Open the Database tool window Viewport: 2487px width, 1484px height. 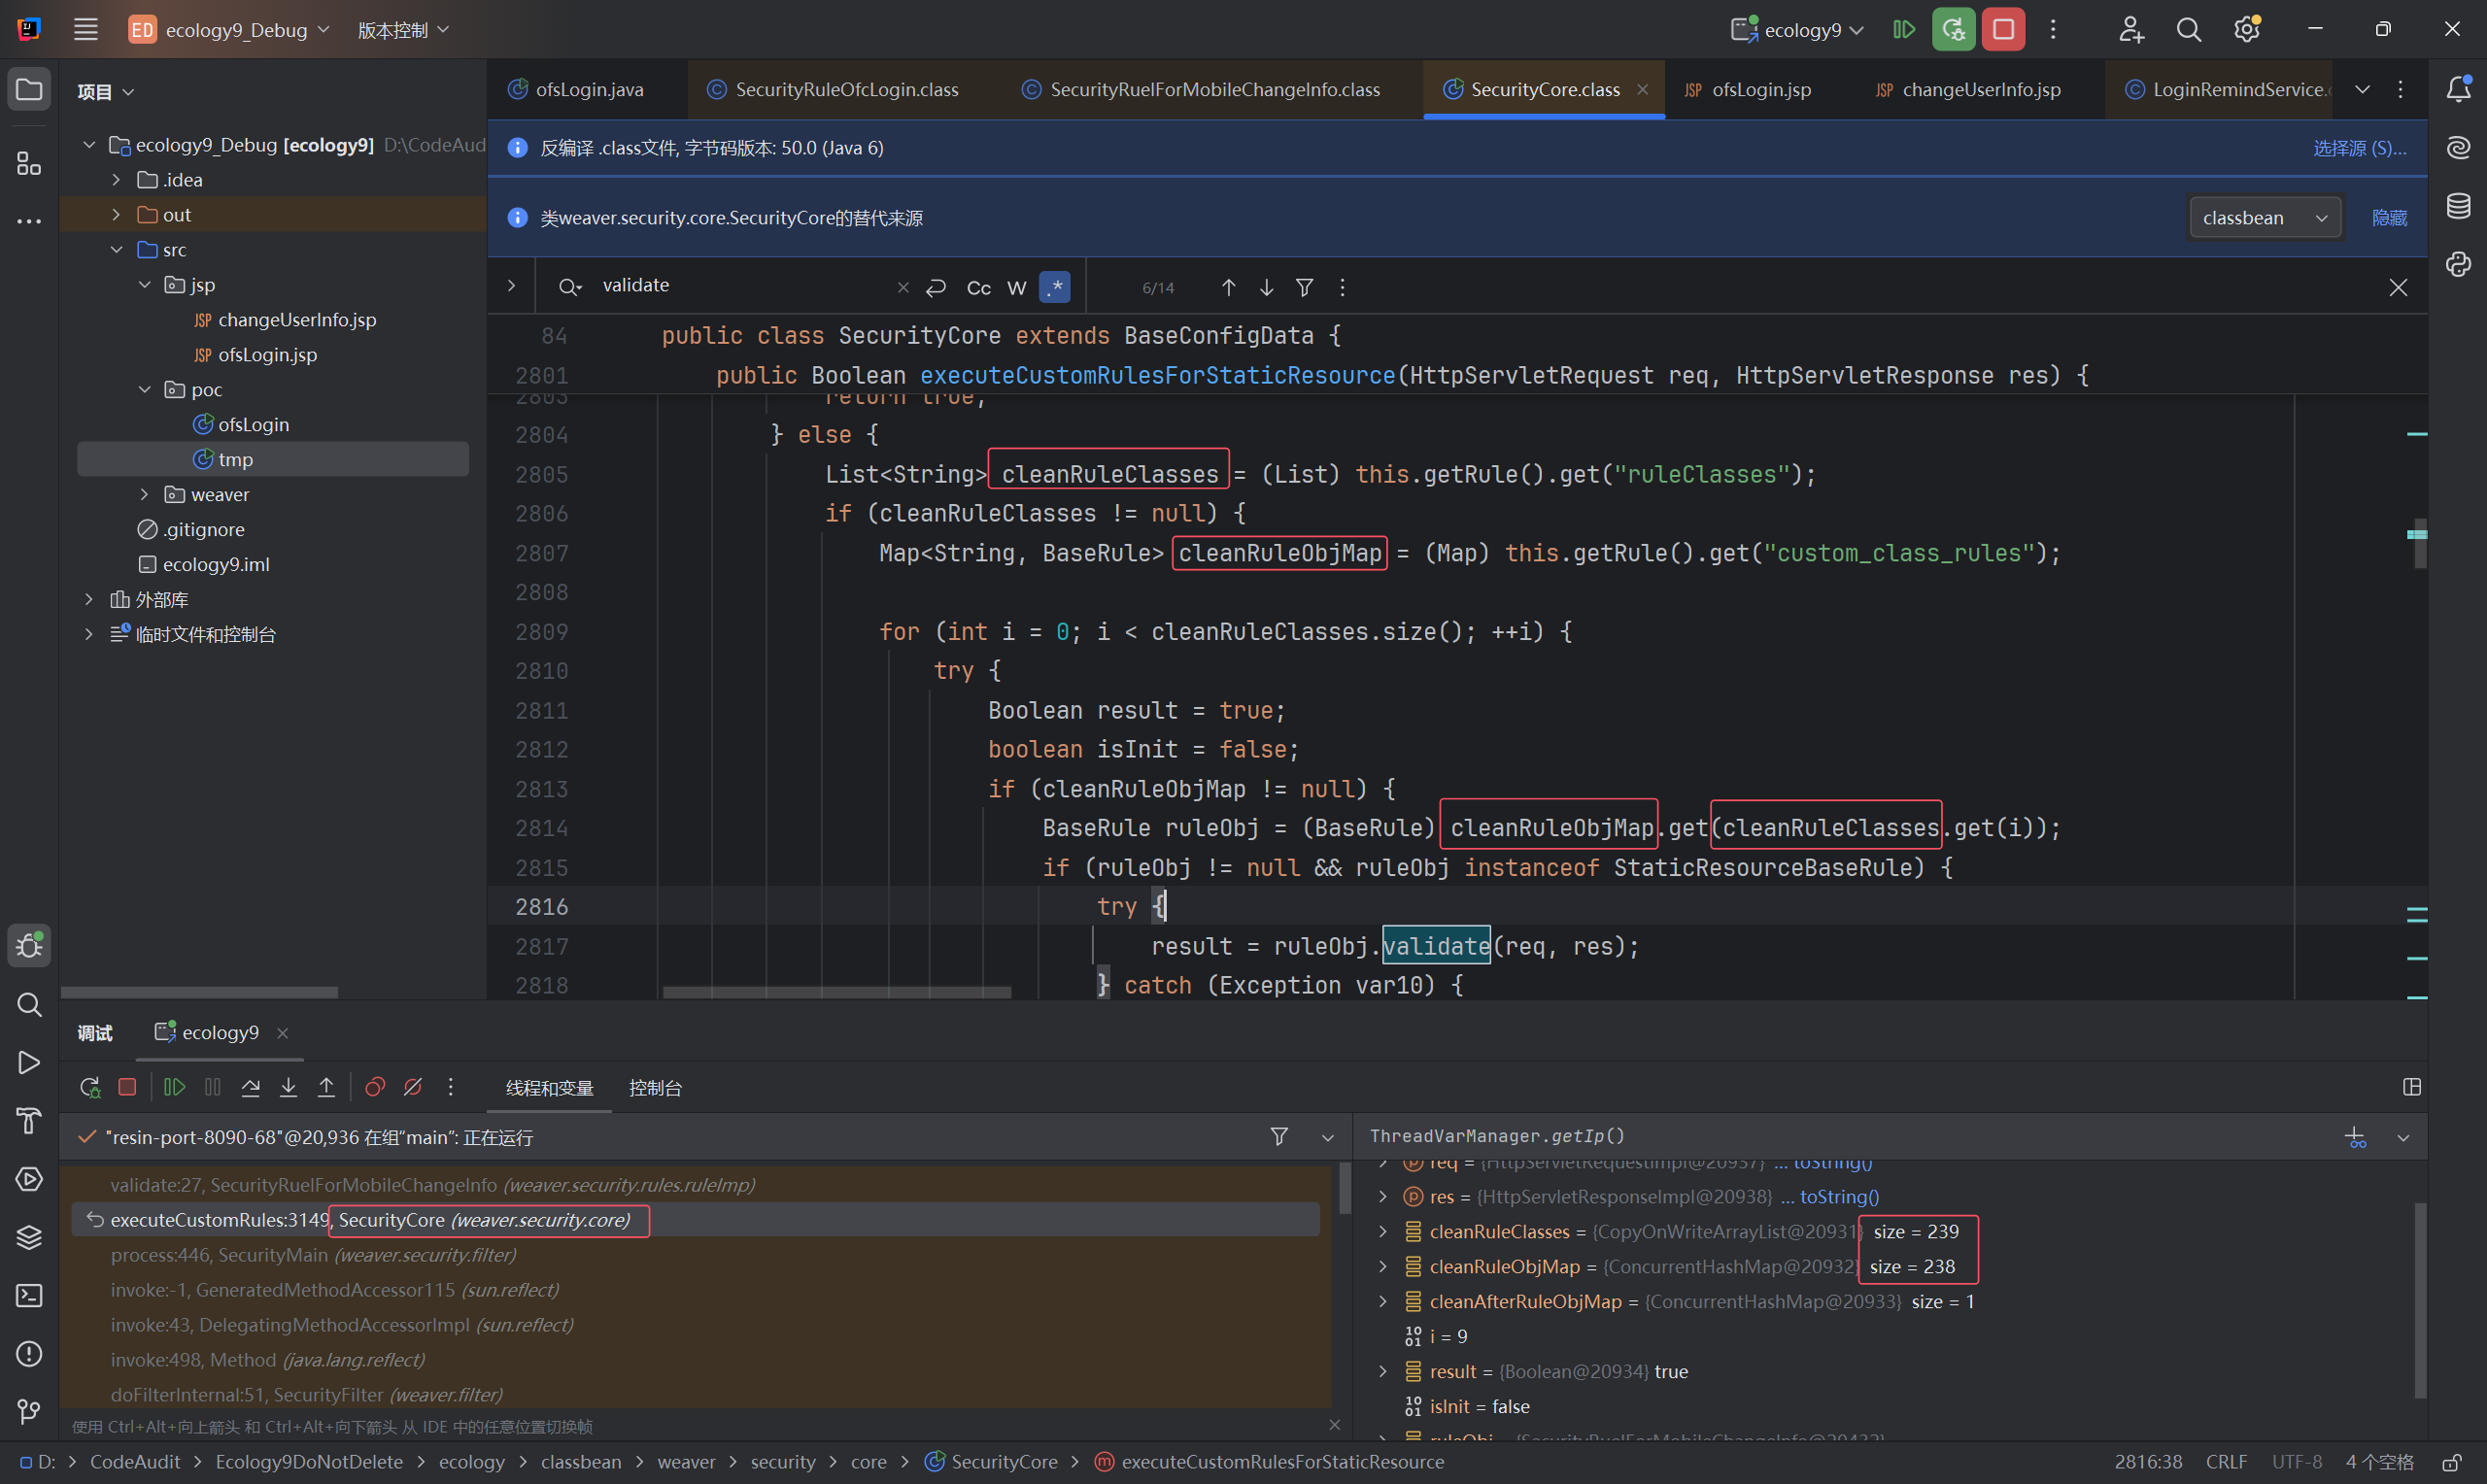(2458, 206)
